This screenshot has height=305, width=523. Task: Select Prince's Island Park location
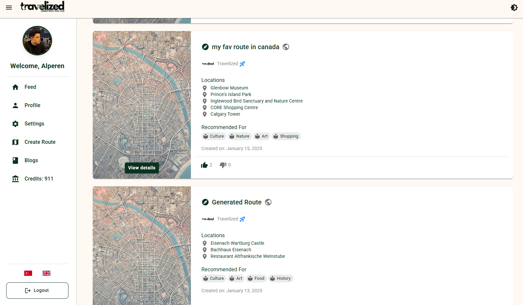(231, 94)
